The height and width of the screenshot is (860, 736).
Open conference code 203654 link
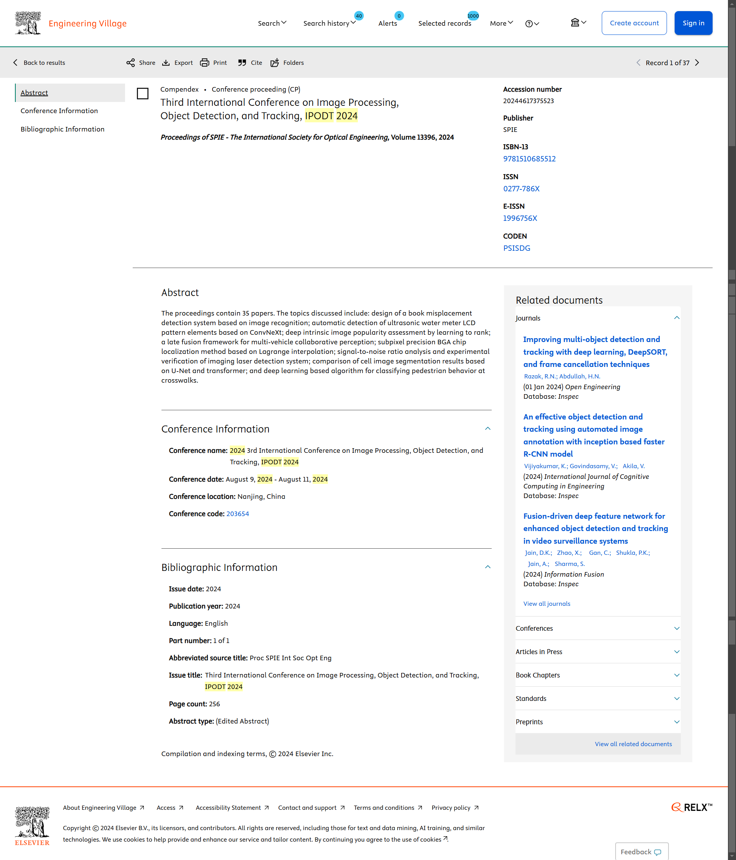pos(237,514)
